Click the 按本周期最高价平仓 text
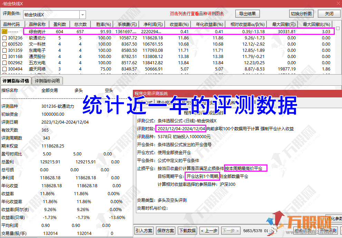This screenshot has height=238, width=342. point(244,168)
